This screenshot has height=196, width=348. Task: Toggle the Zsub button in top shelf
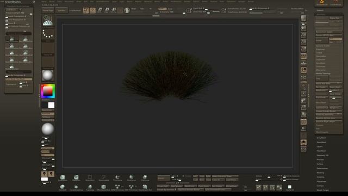[x=170, y=9]
